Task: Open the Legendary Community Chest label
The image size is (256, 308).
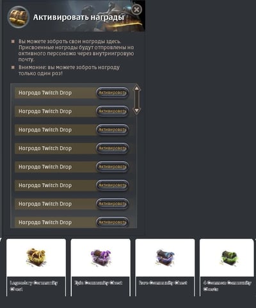Action: 34,286
